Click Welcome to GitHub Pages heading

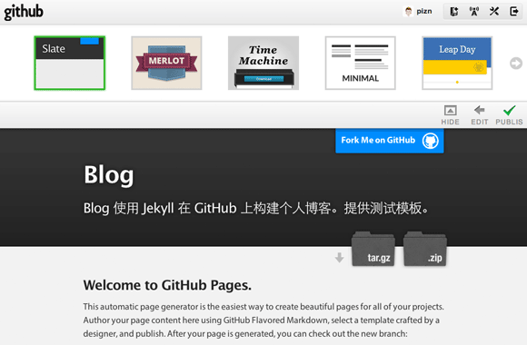pyautogui.click(x=167, y=285)
